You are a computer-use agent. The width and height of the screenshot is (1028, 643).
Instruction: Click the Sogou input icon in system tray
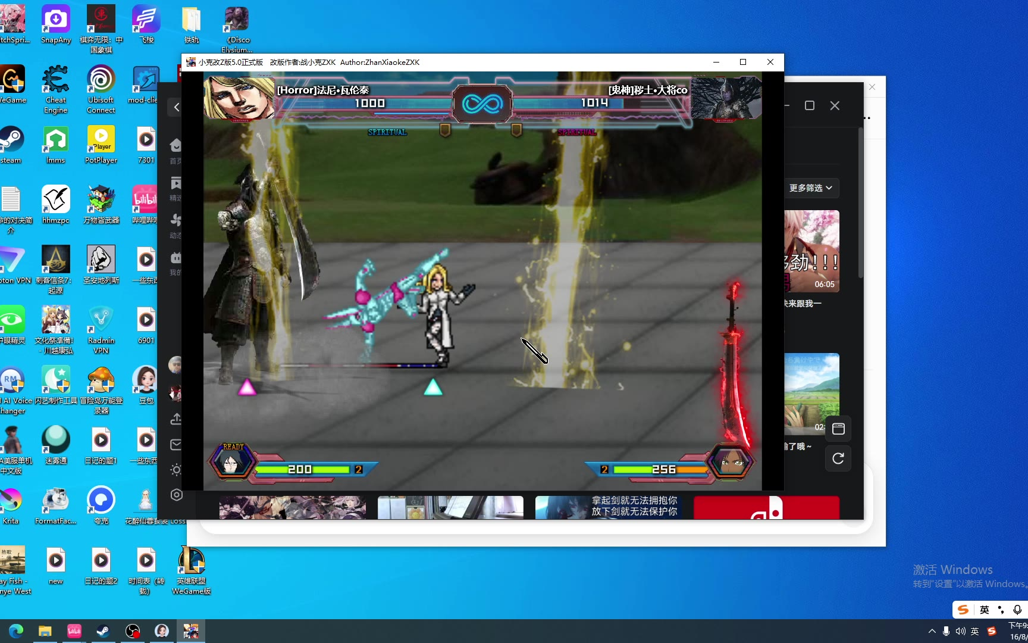pos(992,631)
